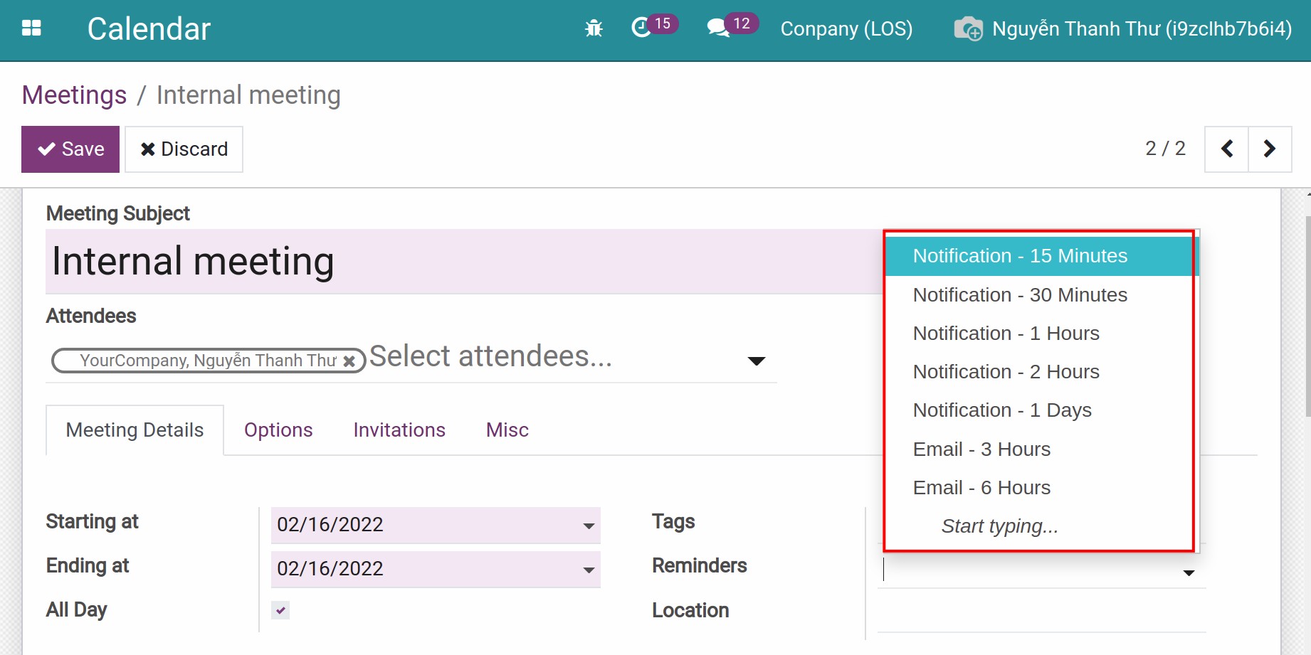Expand the Reminders dropdown arrow
The image size is (1311, 655).
point(1187,571)
